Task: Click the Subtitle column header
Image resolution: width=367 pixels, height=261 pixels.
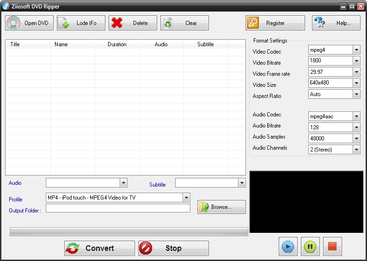Action: tap(206, 44)
